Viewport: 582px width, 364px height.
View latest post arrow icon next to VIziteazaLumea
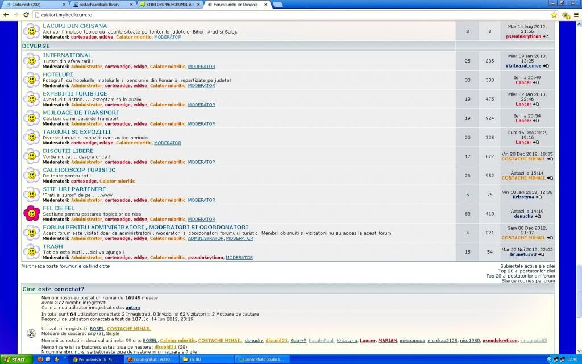click(546, 66)
